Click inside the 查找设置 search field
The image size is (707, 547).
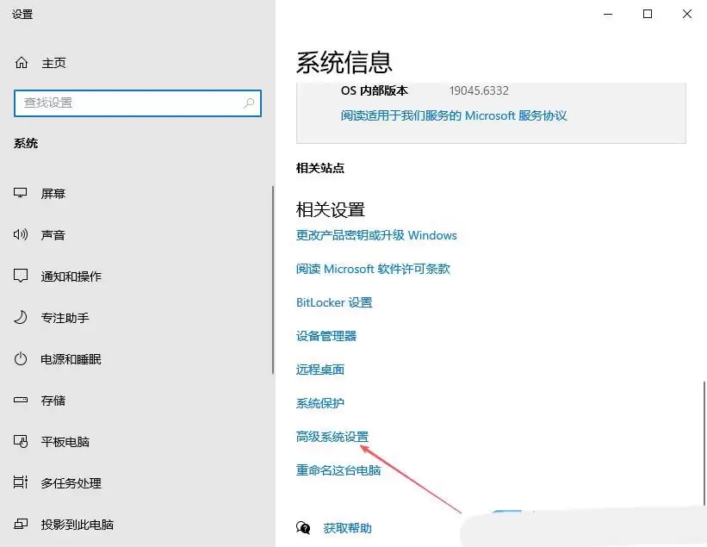pos(129,103)
